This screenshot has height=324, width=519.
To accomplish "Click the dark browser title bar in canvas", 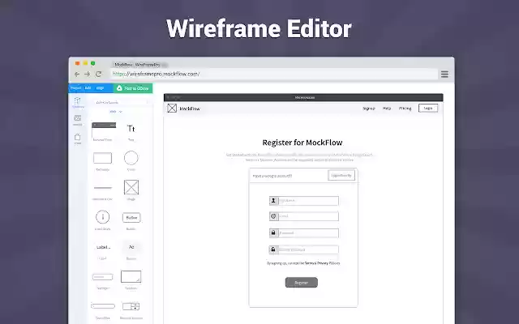I will coord(303,97).
